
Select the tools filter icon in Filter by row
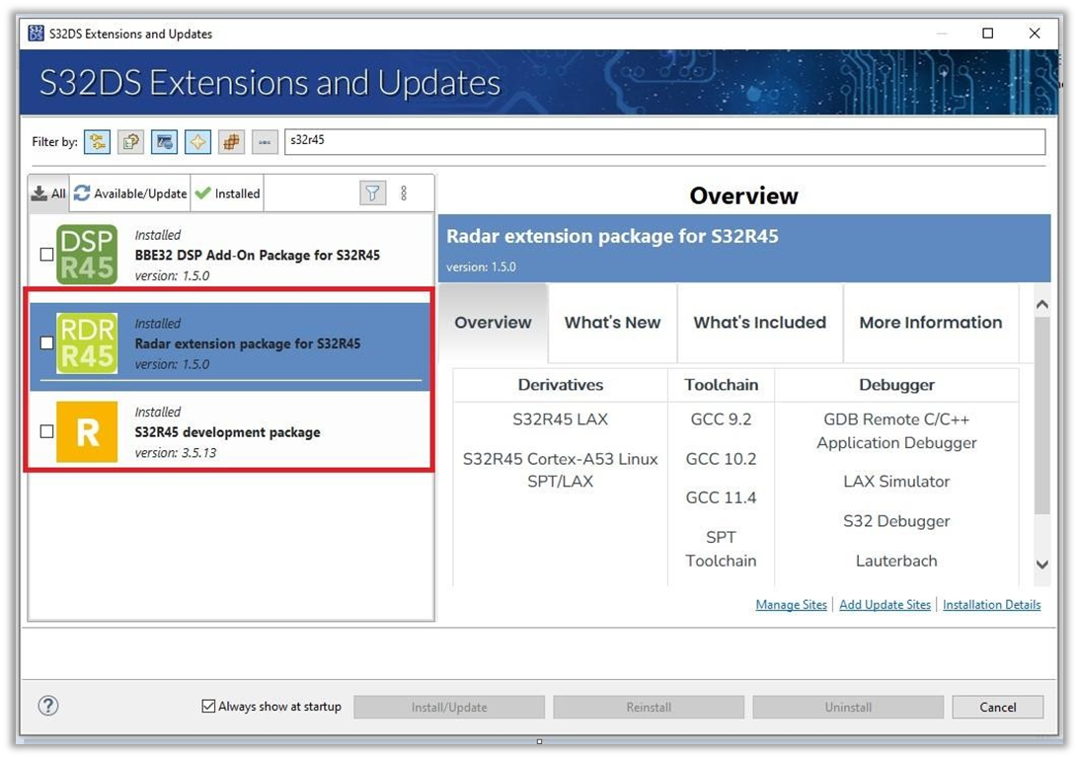coord(164,141)
